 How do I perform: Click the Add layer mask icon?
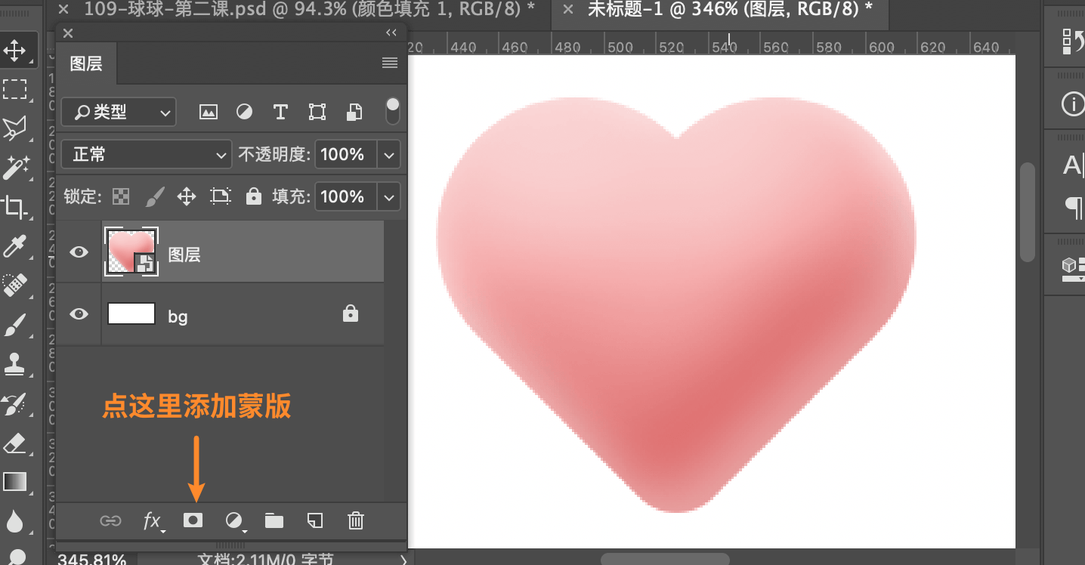pyautogui.click(x=193, y=520)
